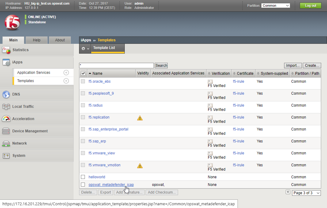Click the Local Traffic icon
Viewport: 327px width, 208px height.
click(x=6, y=107)
